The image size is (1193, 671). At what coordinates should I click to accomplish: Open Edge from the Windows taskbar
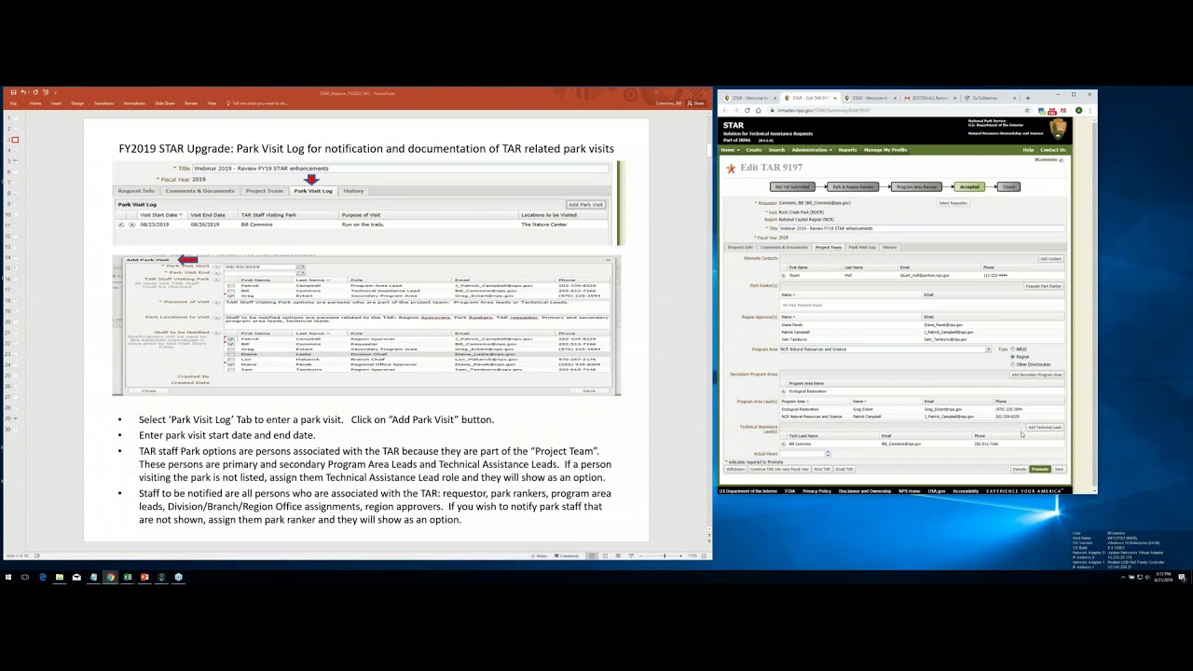tap(43, 577)
